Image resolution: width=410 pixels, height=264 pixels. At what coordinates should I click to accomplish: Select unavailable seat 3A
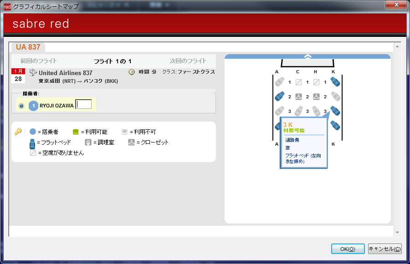point(280,111)
